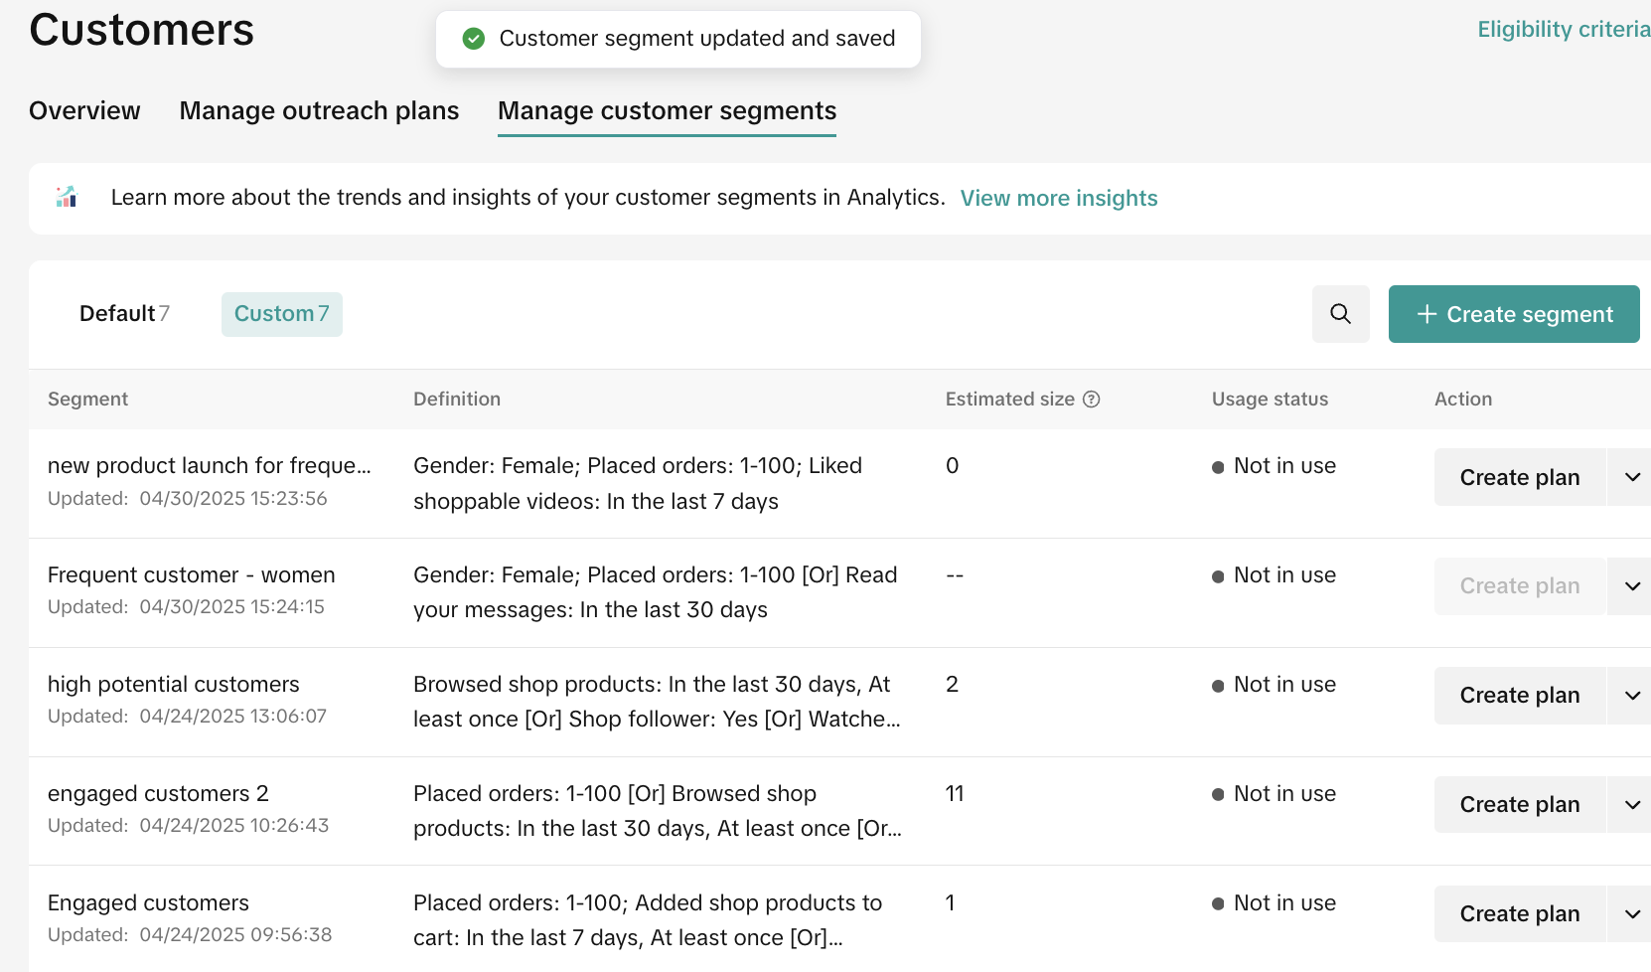
Task: Click the analytics chart icon in banner
Action: [67, 197]
